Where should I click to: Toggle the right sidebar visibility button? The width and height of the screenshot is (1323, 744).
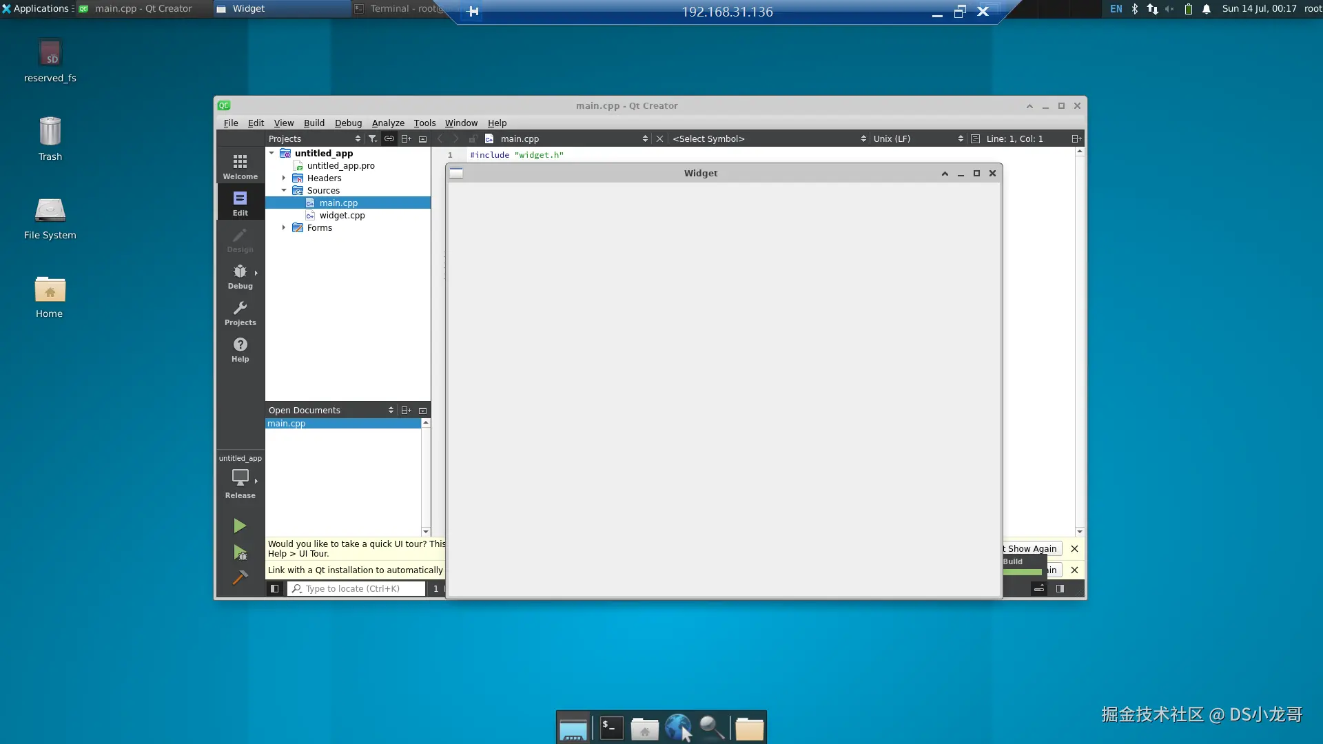(1060, 588)
